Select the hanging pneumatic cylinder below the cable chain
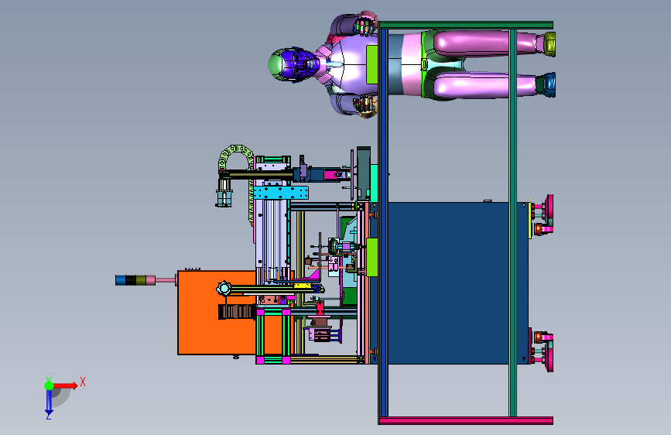 [224, 194]
